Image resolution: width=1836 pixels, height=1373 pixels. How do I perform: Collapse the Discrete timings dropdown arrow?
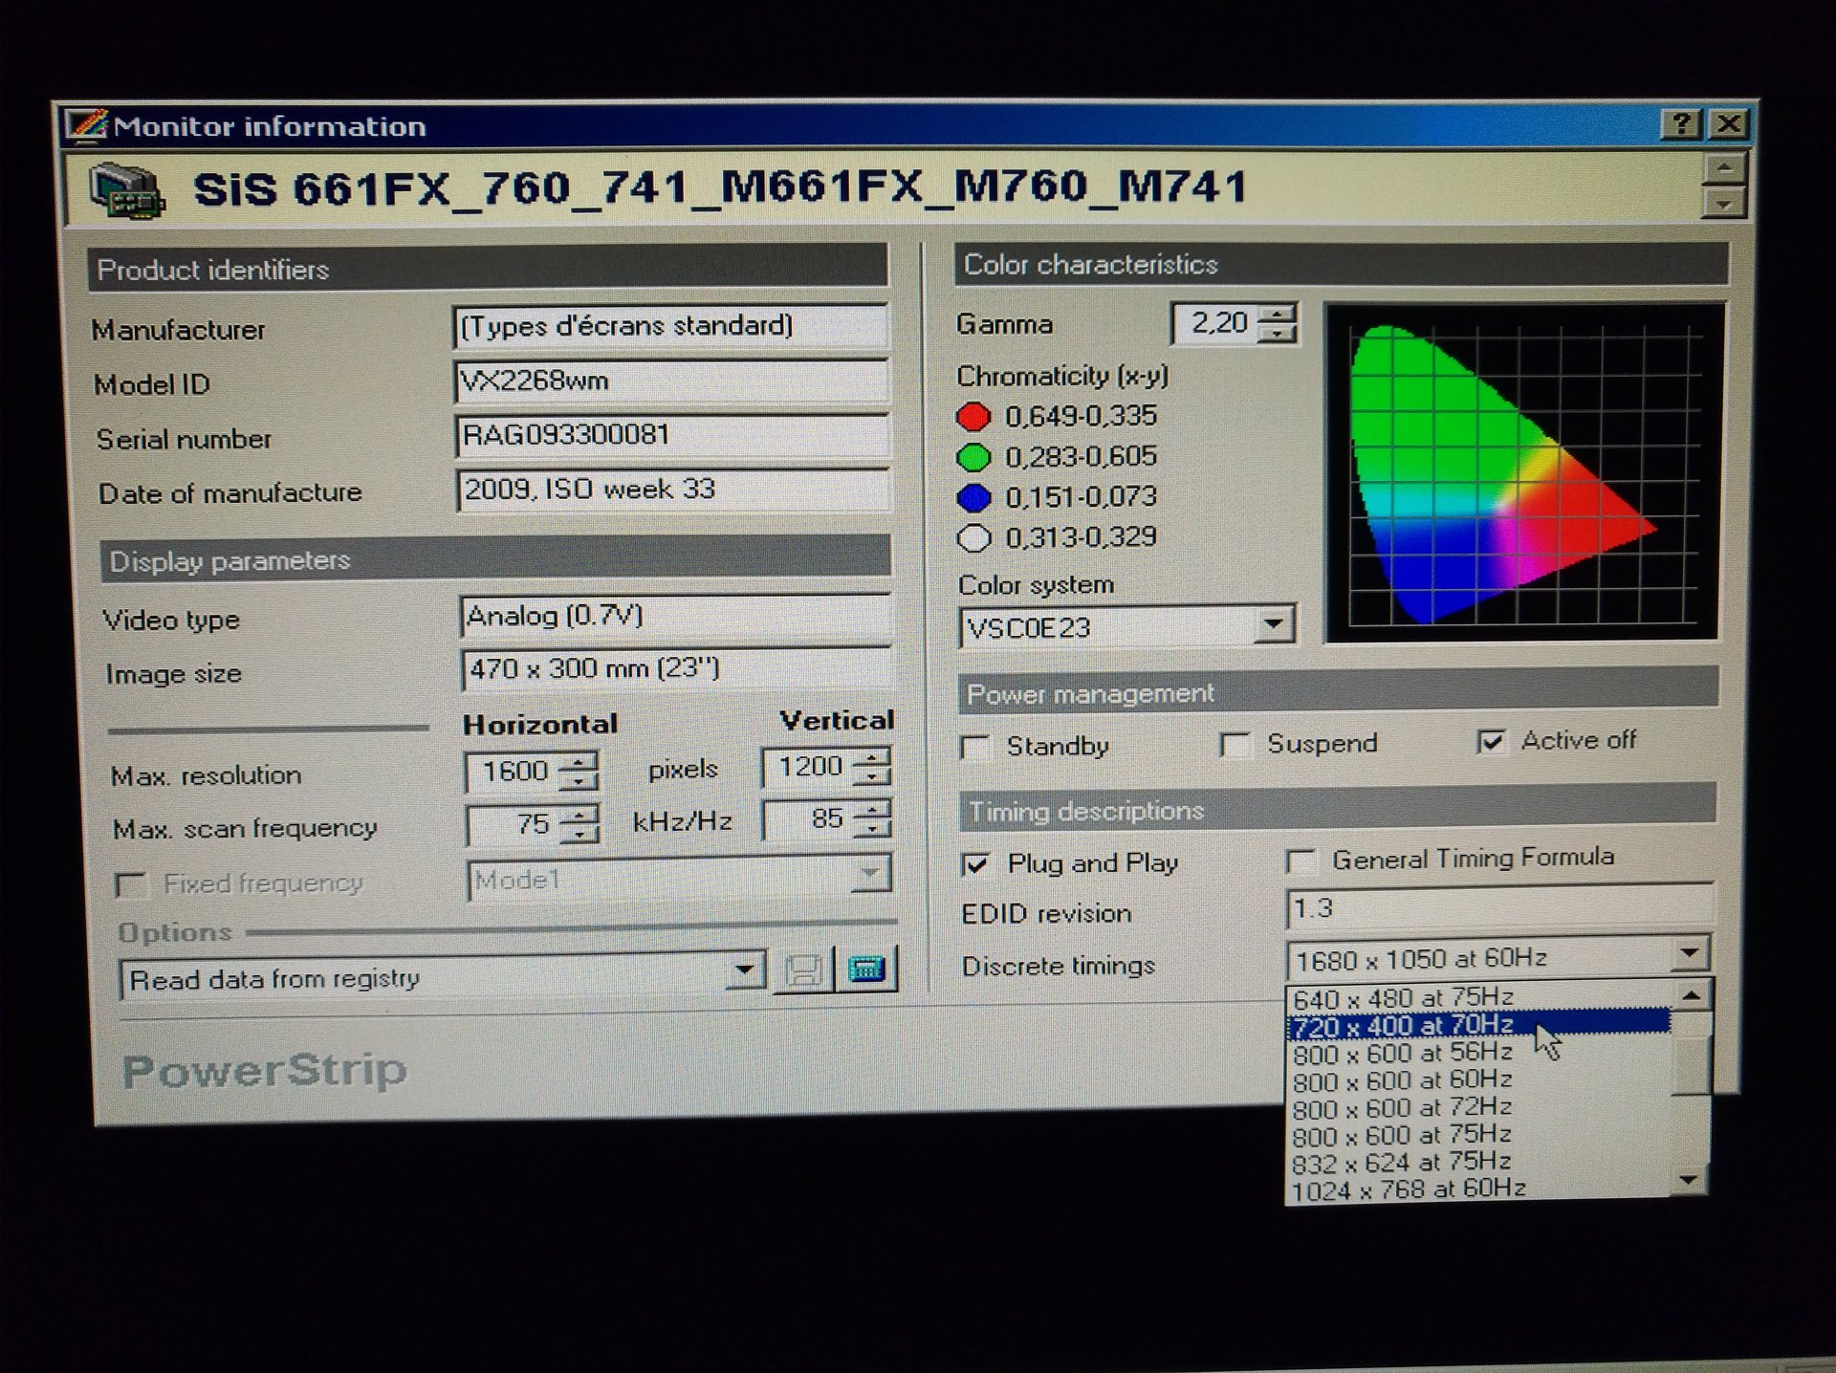click(x=1689, y=953)
